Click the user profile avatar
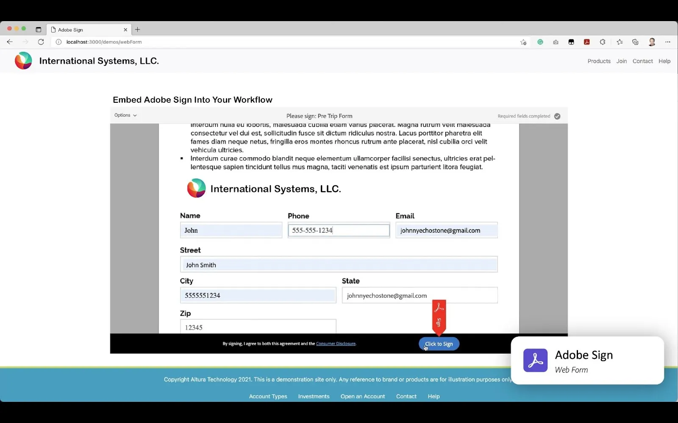The height and width of the screenshot is (423, 678). pyautogui.click(x=652, y=42)
